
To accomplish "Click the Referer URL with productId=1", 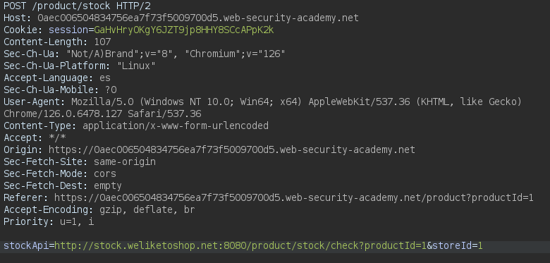I will [293, 197].
